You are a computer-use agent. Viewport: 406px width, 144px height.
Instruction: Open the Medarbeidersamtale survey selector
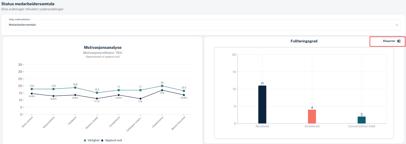coord(200,25)
